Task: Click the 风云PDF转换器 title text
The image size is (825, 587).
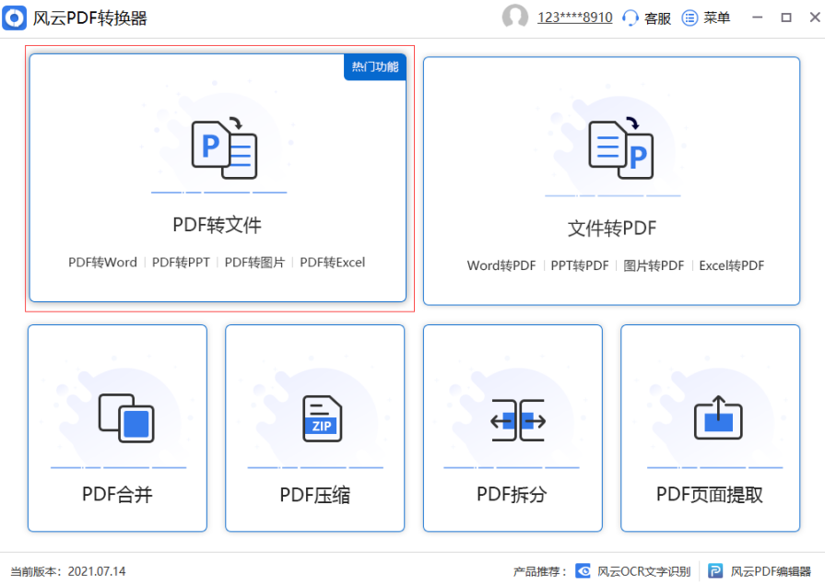Action: pos(90,18)
